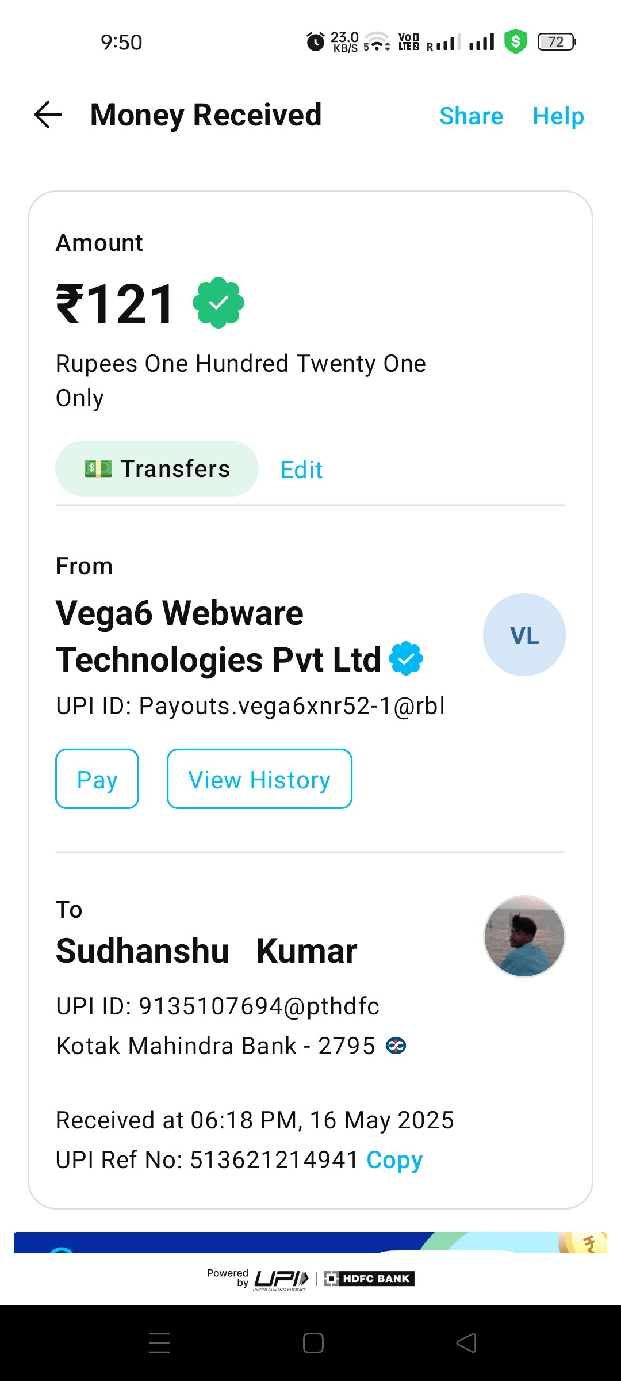
Task: Tap the alarm clock status icon
Action: 315,41
